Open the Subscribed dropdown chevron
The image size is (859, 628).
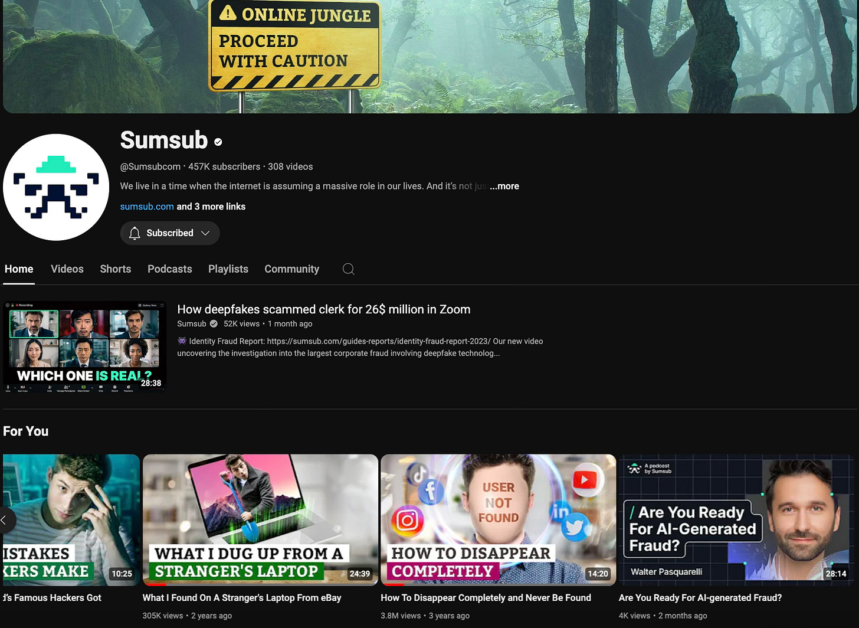(x=205, y=233)
